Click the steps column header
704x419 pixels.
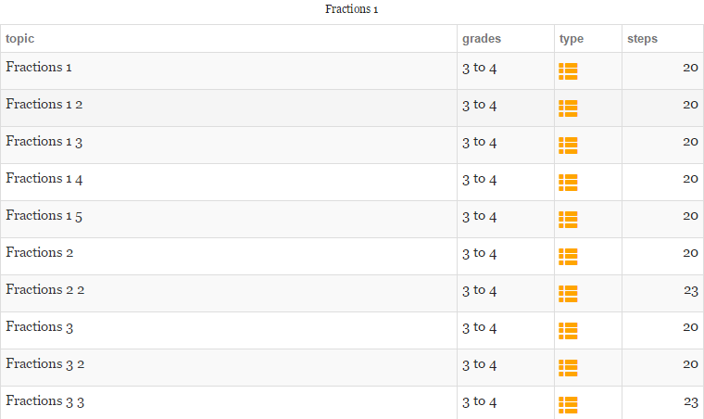[x=642, y=39]
